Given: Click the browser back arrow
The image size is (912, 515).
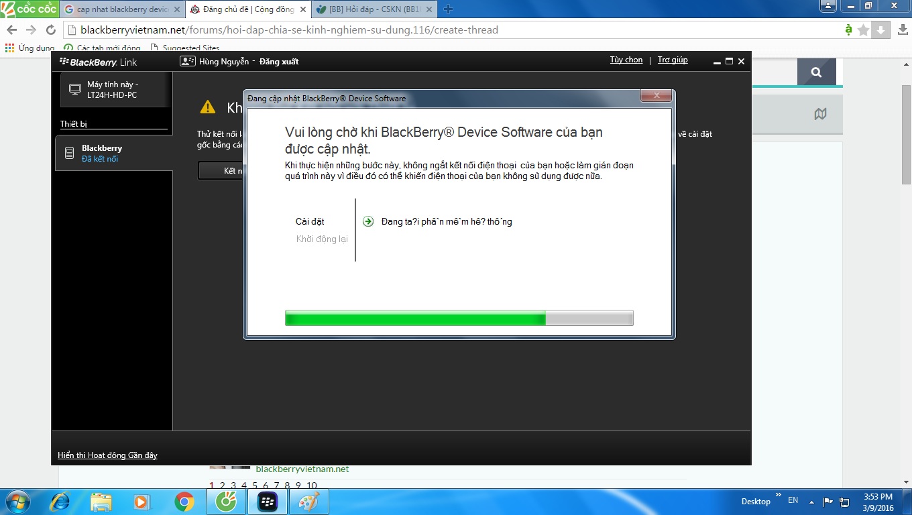Looking at the screenshot, I should (11, 30).
